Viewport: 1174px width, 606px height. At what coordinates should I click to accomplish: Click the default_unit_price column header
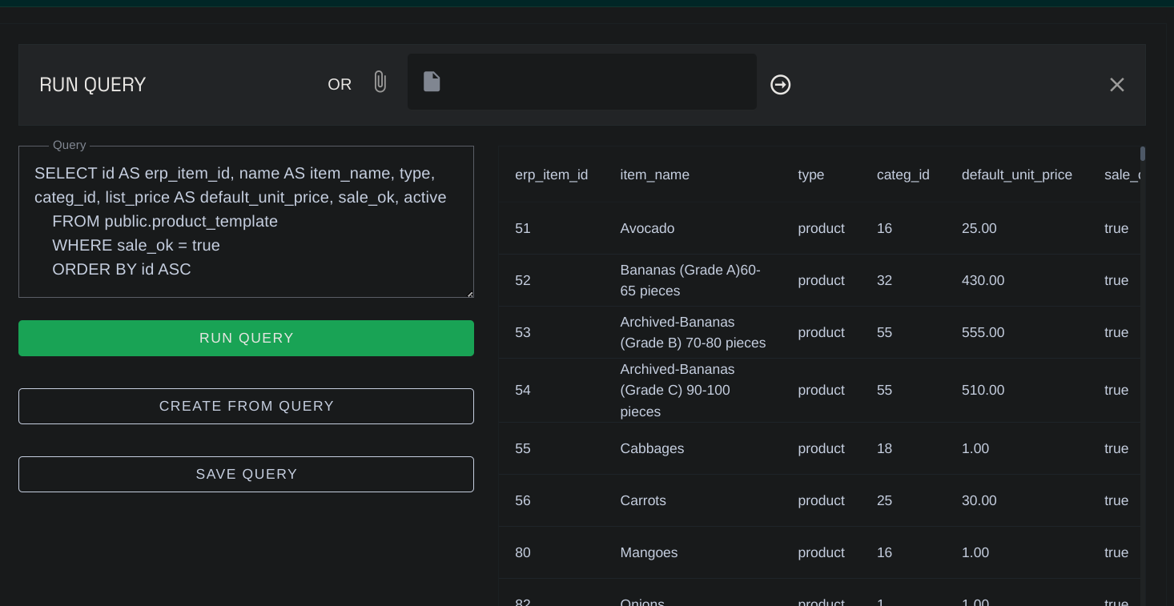point(1016,175)
